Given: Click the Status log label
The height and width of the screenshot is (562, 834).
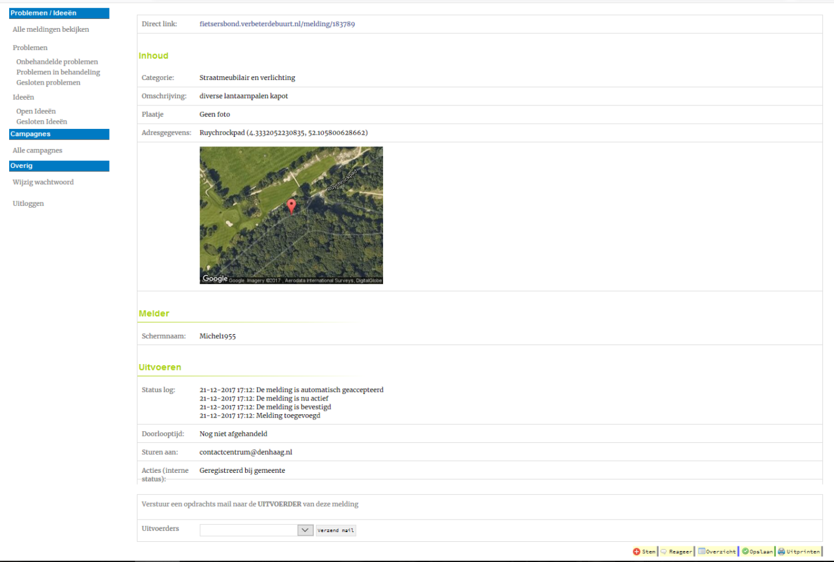Looking at the screenshot, I should tap(158, 390).
